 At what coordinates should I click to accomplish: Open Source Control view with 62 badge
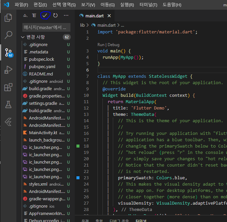[9, 53]
